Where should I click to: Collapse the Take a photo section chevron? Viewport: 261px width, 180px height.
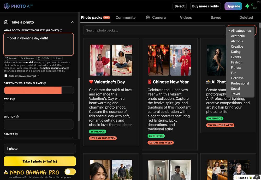tap(72, 22)
